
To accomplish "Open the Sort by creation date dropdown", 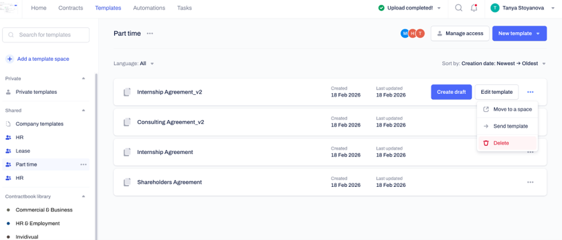I will click(x=494, y=64).
